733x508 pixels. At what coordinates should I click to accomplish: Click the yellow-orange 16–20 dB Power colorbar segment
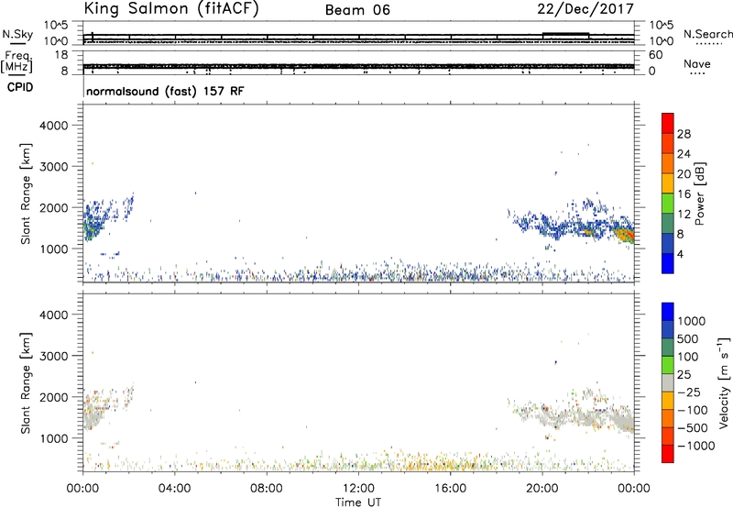click(x=668, y=182)
